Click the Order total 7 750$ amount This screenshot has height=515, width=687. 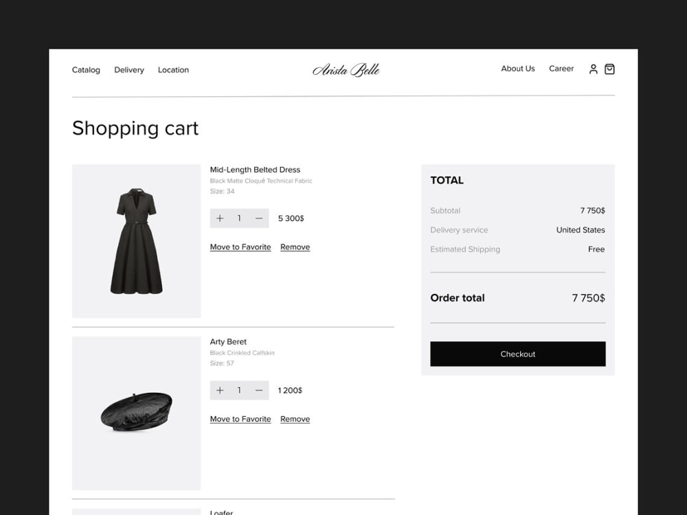(x=589, y=298)
